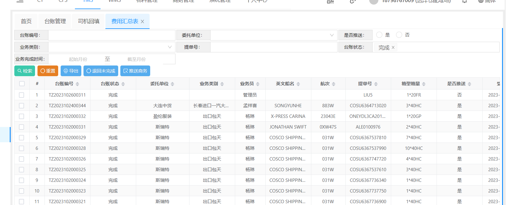Sort the 提单号 column

point(376,84)
